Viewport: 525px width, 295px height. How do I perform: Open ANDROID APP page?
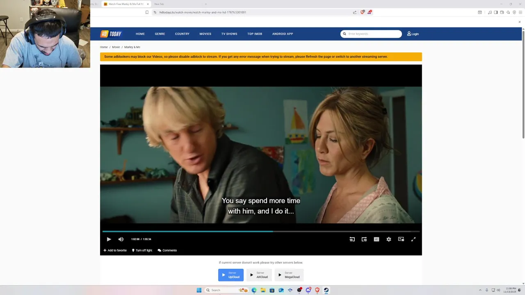283,34
